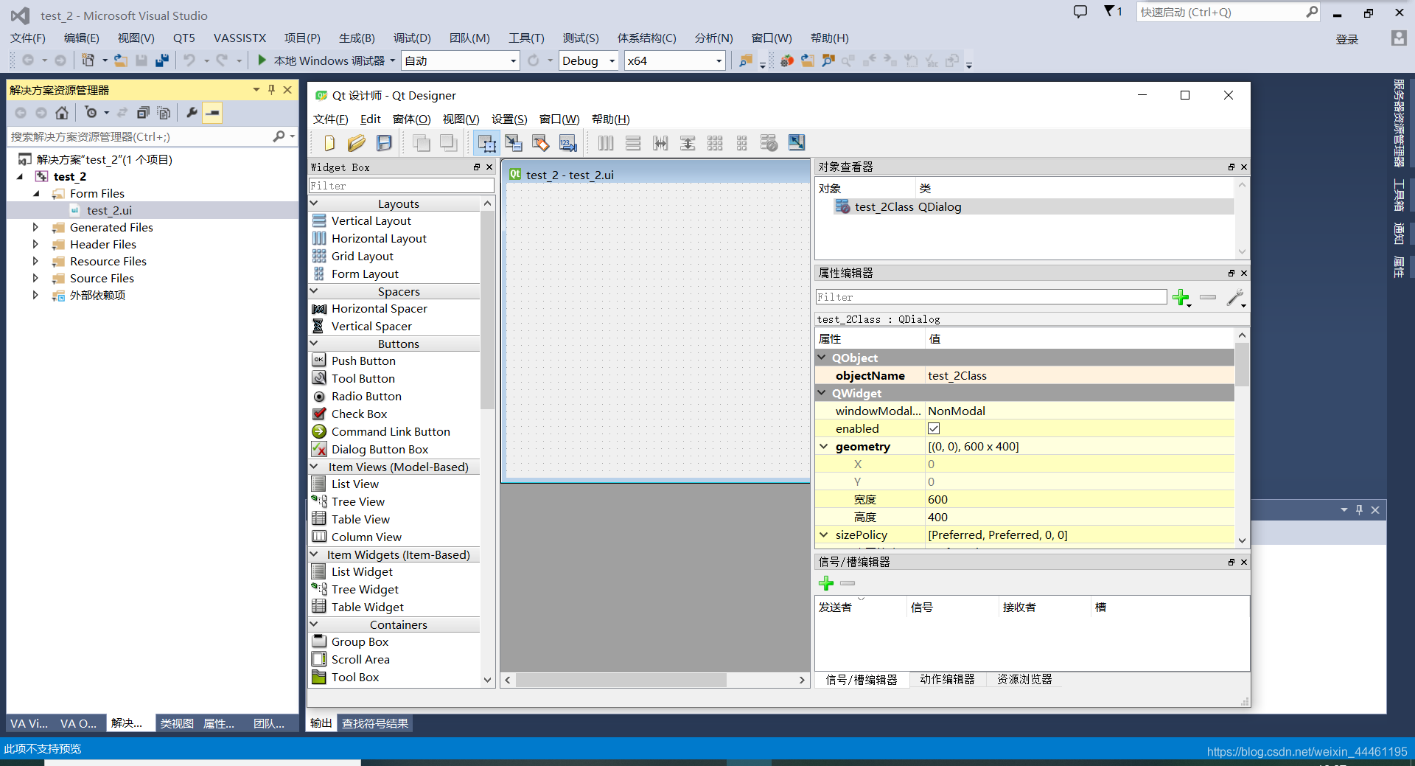The image size is (1415, 766).
Task: Click Lay Out in Form Layout icon
Action: pos(742,143)
